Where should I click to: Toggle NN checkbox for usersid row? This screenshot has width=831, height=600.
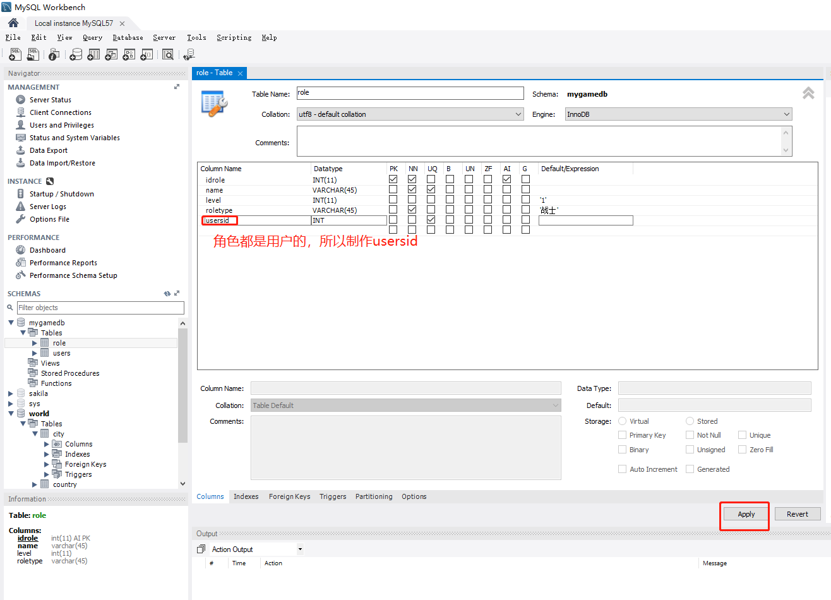coord(412,220)
